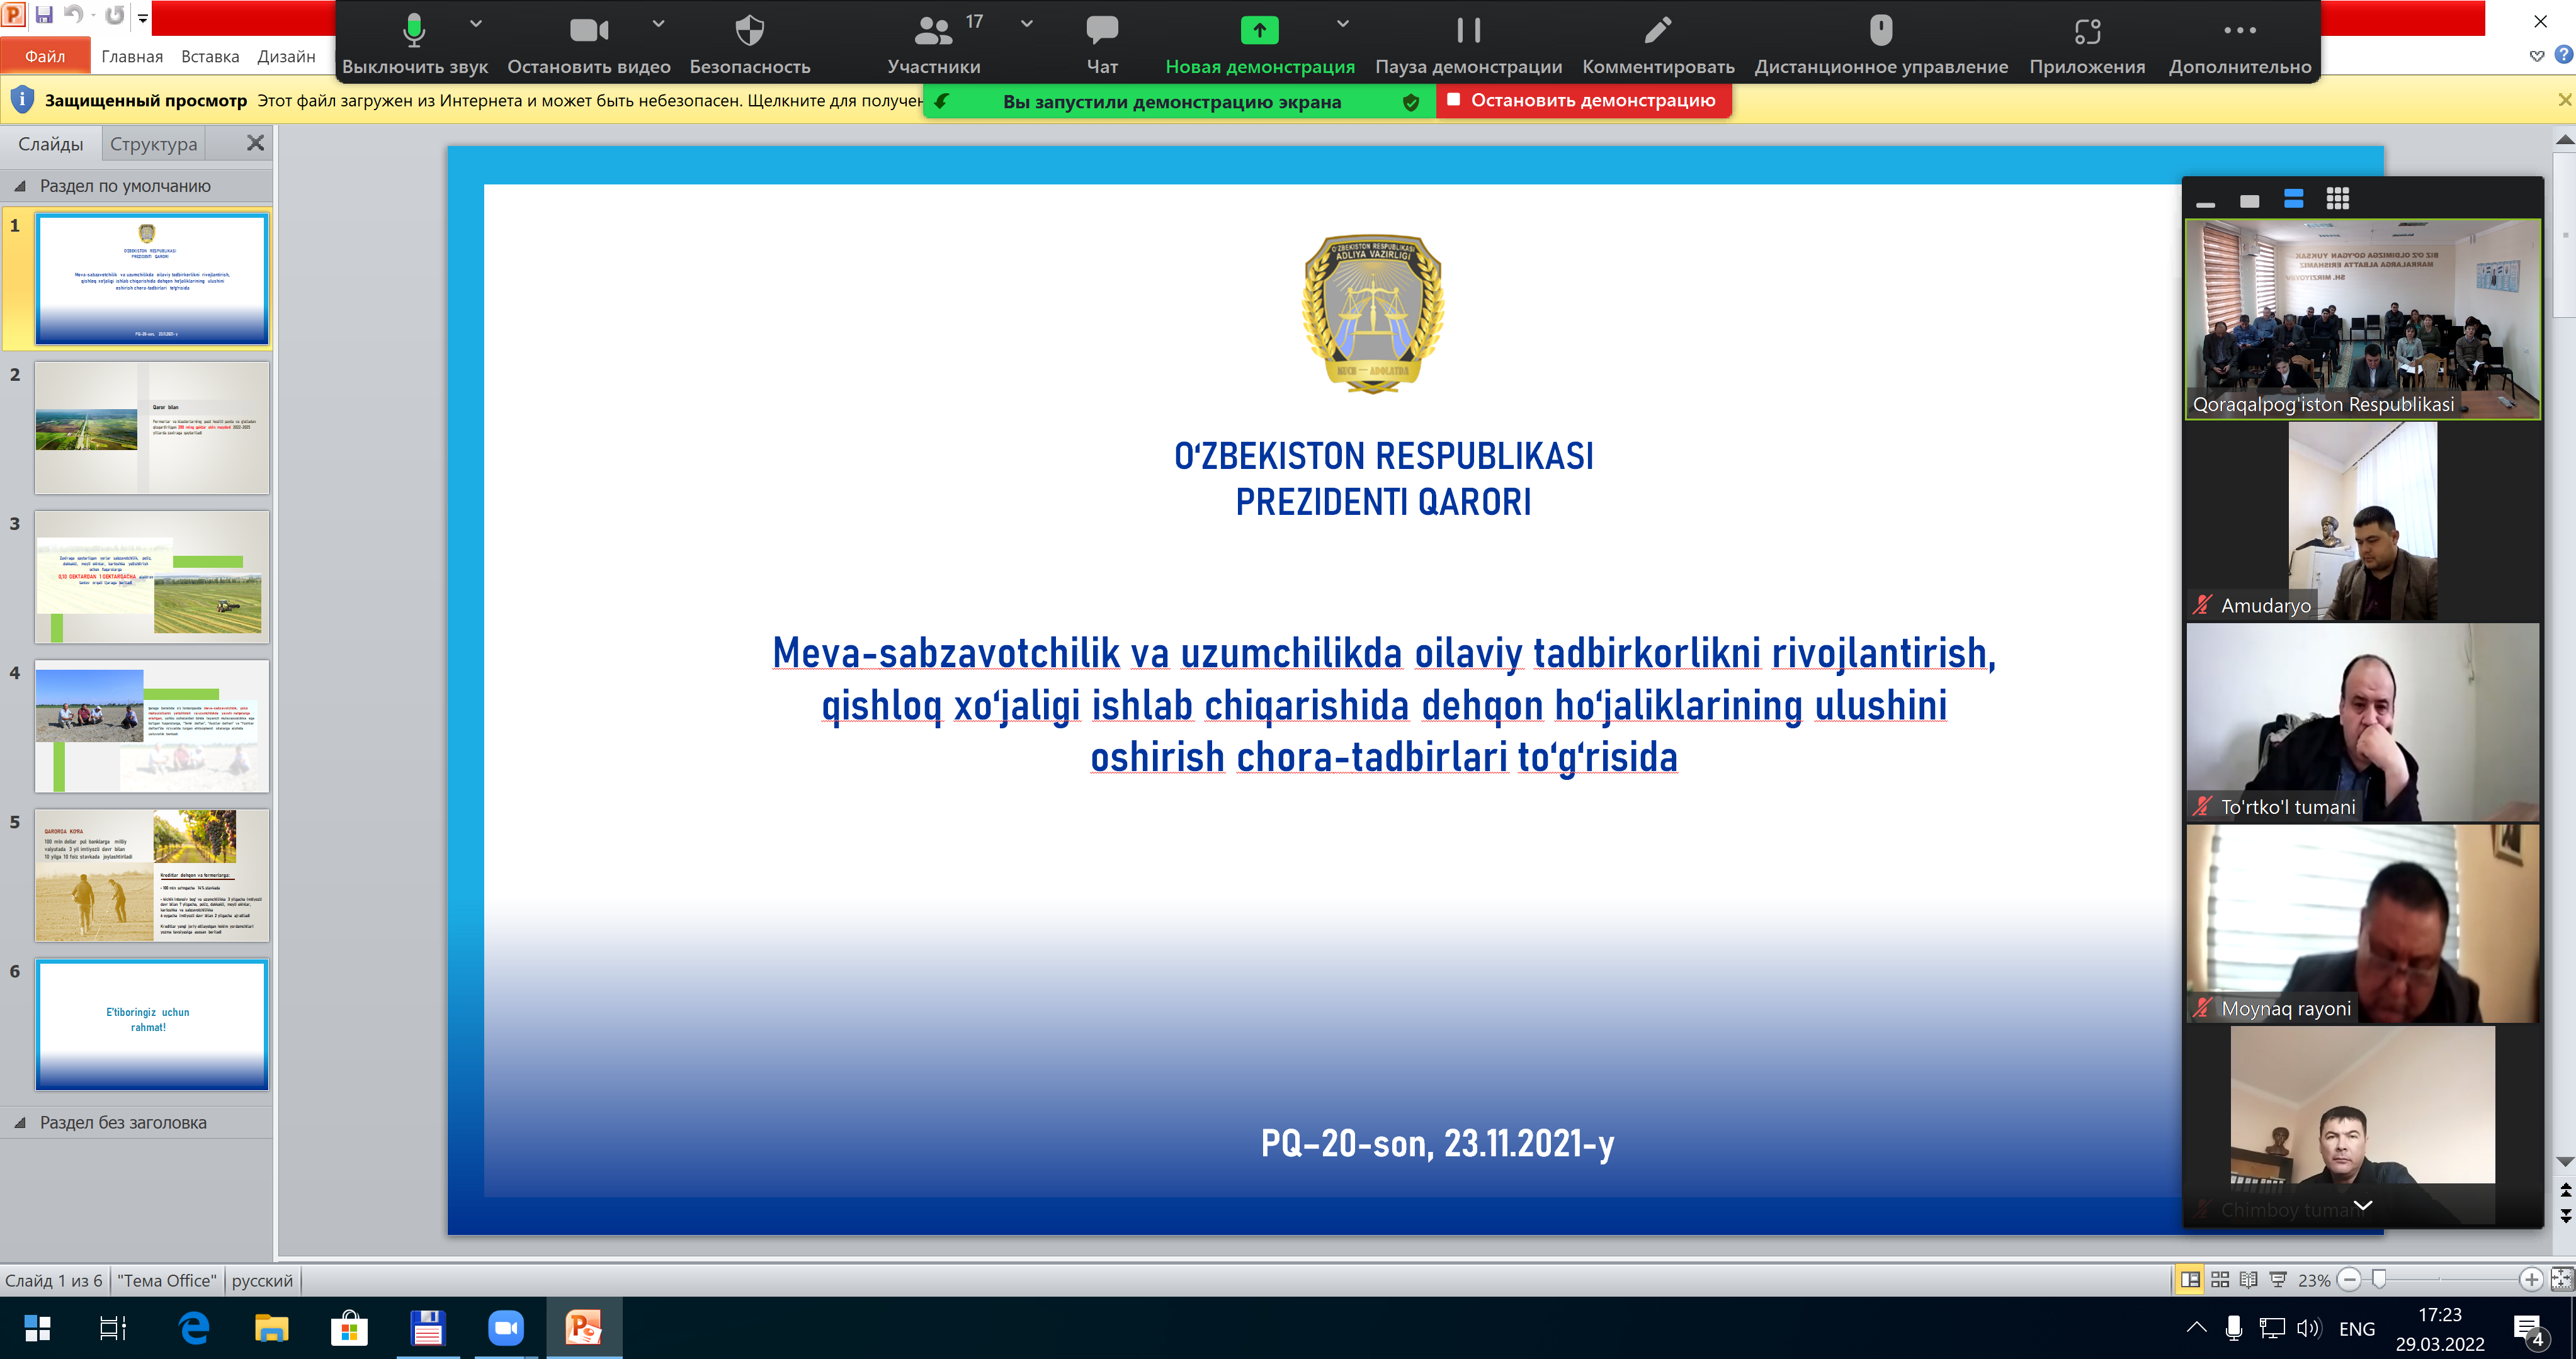Stop camera with Остановить видео
Screen dimensions: 2576x1359
[x=588, y=44]
